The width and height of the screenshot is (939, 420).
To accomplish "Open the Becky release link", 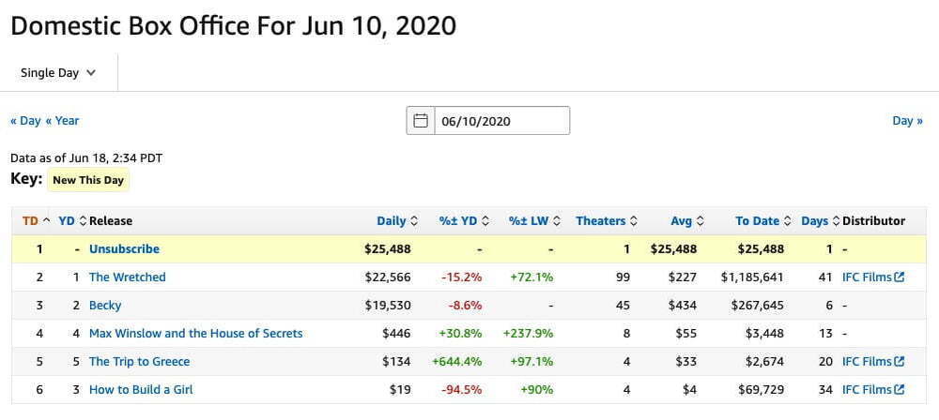I will tap(105, 306).
